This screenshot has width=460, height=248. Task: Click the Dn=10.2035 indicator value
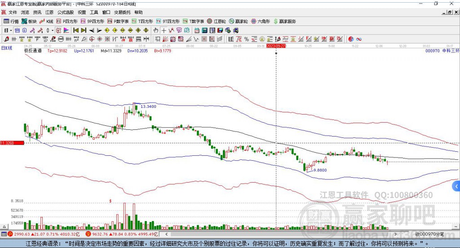pyautogui.click(x=137, y=51)
